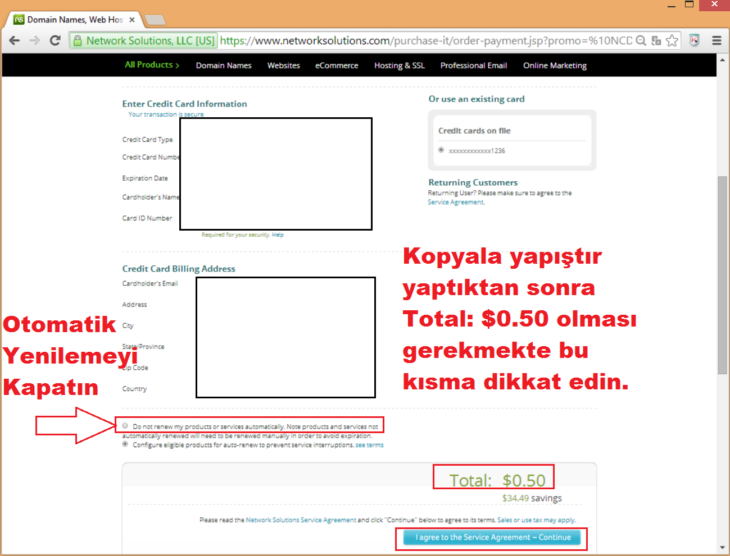The height and width of the screenshot is (556, 730).
Task: Click the Network Solutions tab favicon
Action: point(19,20)
